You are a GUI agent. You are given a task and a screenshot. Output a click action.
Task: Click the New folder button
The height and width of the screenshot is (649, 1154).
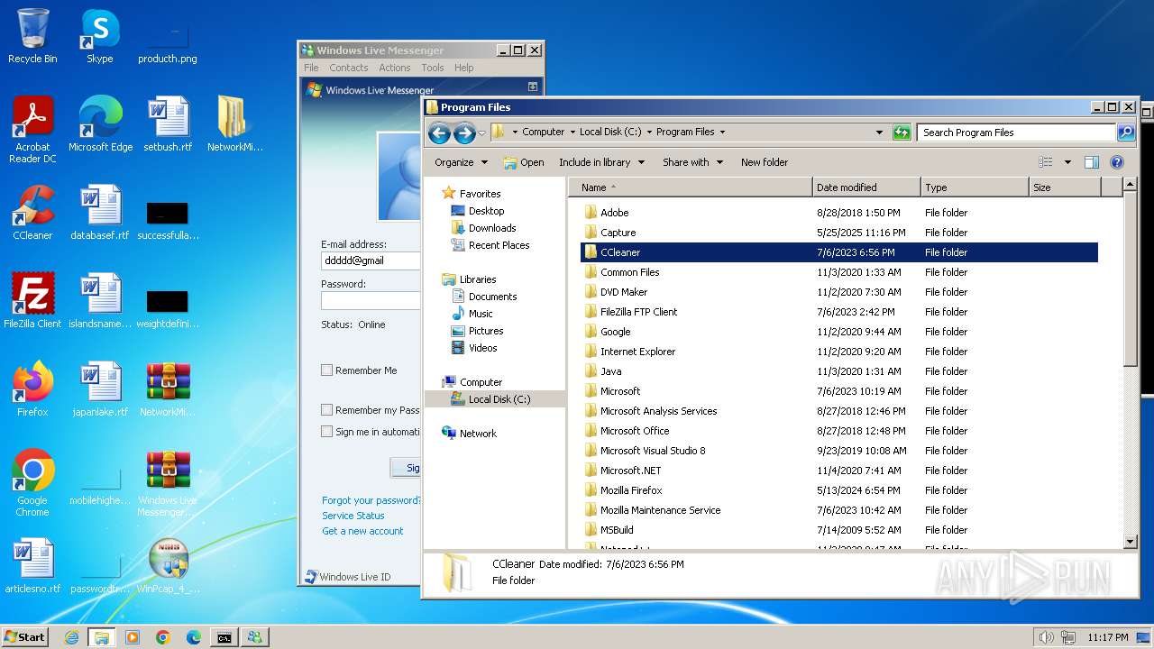pyautogui.click(x=765, y=162)
